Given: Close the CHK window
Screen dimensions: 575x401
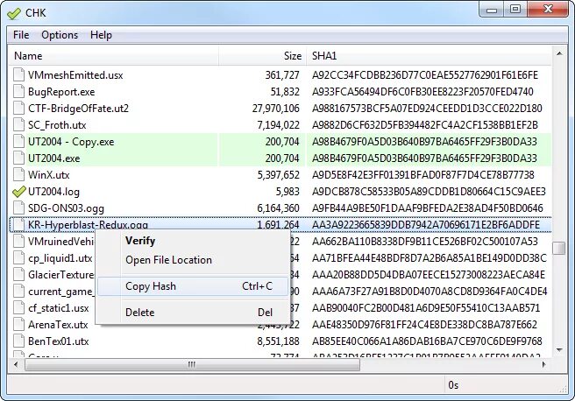Looking at the screenshot, I should click(x=548, y=10).
